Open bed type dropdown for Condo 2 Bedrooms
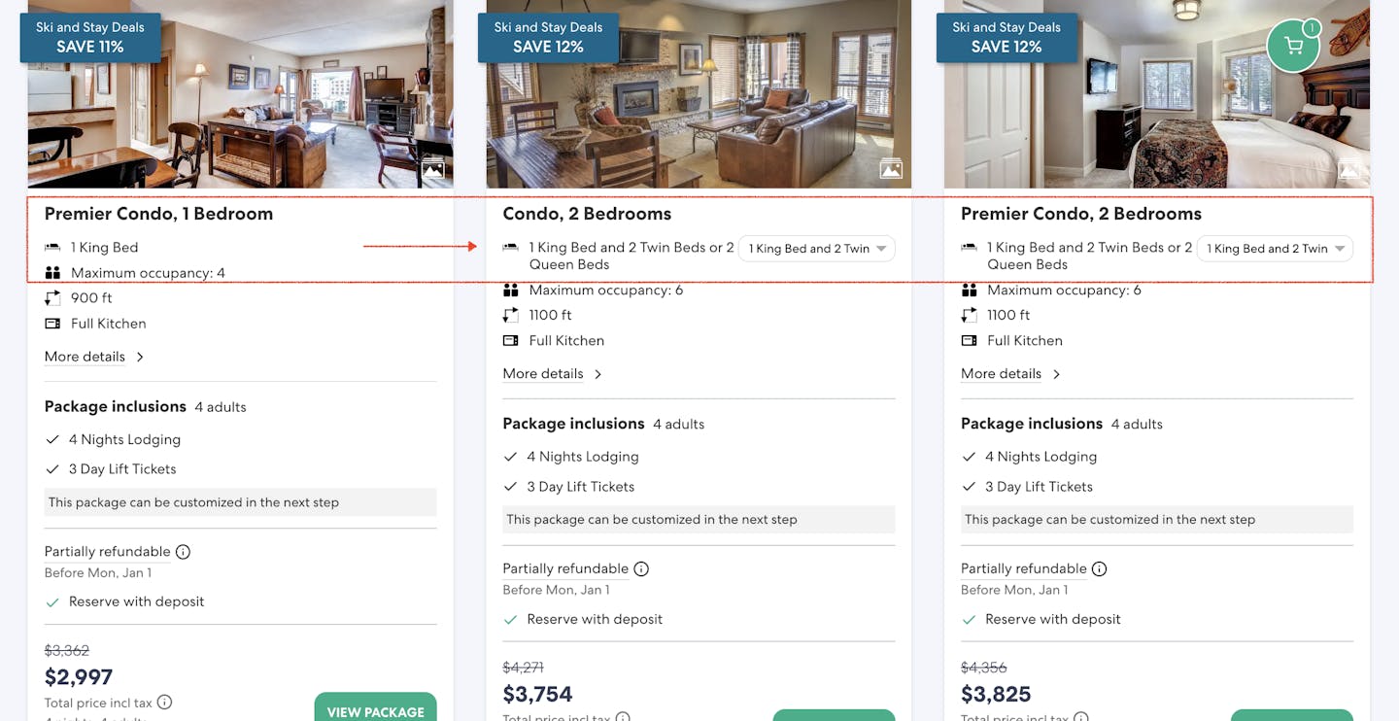This screenshot has width=1399, height=721. (816, 249)
